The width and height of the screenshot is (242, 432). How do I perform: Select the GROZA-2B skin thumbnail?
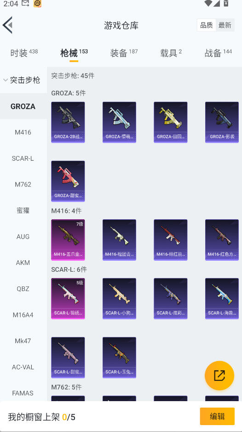click(x=68, y=122)
